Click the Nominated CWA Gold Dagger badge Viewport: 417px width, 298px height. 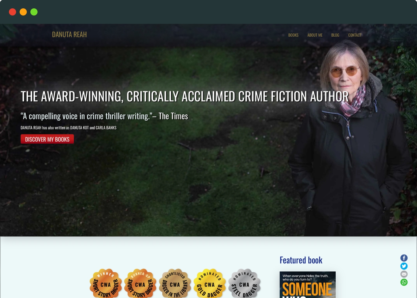210,283
